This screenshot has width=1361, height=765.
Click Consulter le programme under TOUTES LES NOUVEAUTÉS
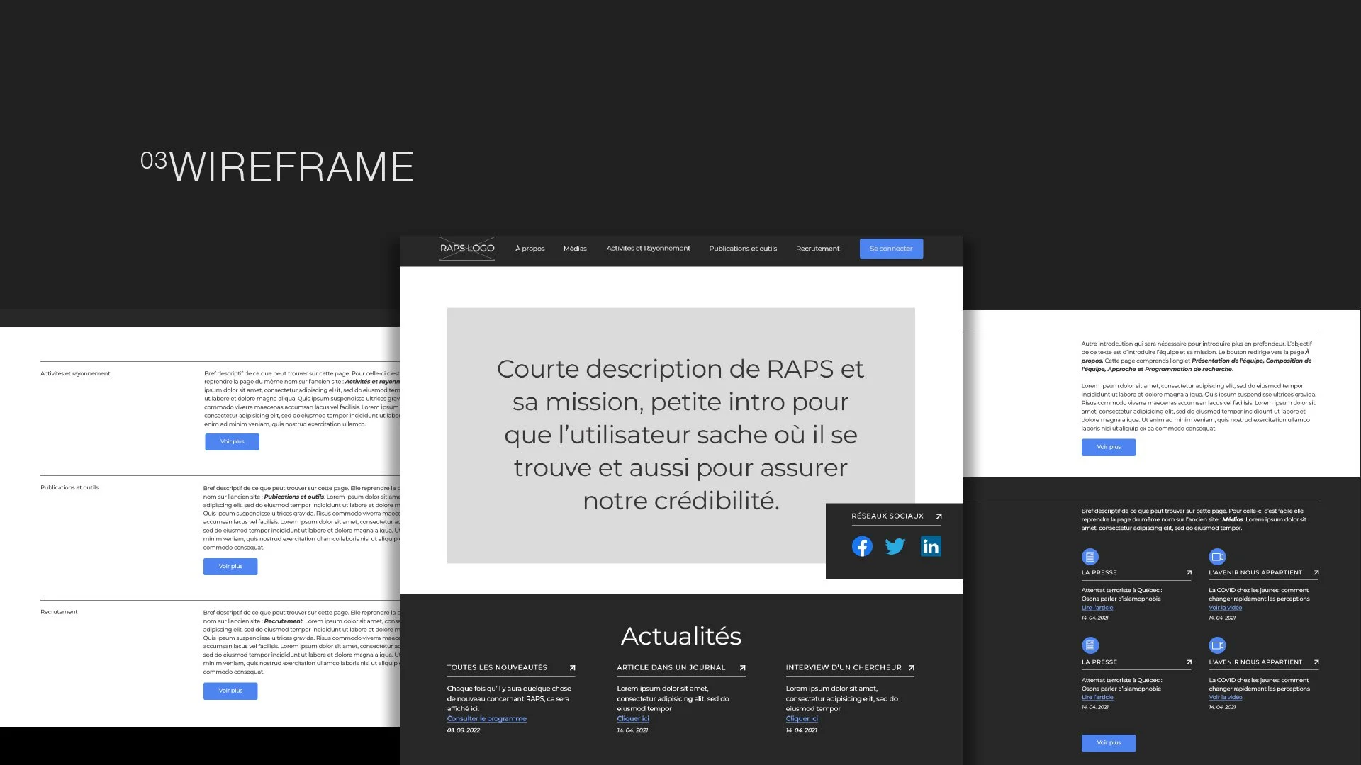(x=486, y=718)
